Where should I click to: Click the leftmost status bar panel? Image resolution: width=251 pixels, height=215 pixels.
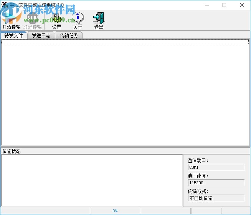[45, 211]
